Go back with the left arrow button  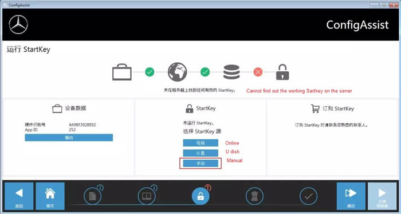[19, 196]
